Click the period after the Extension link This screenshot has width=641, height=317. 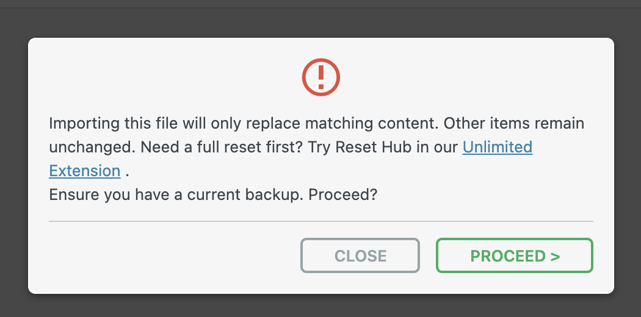[x=127, y=171]
